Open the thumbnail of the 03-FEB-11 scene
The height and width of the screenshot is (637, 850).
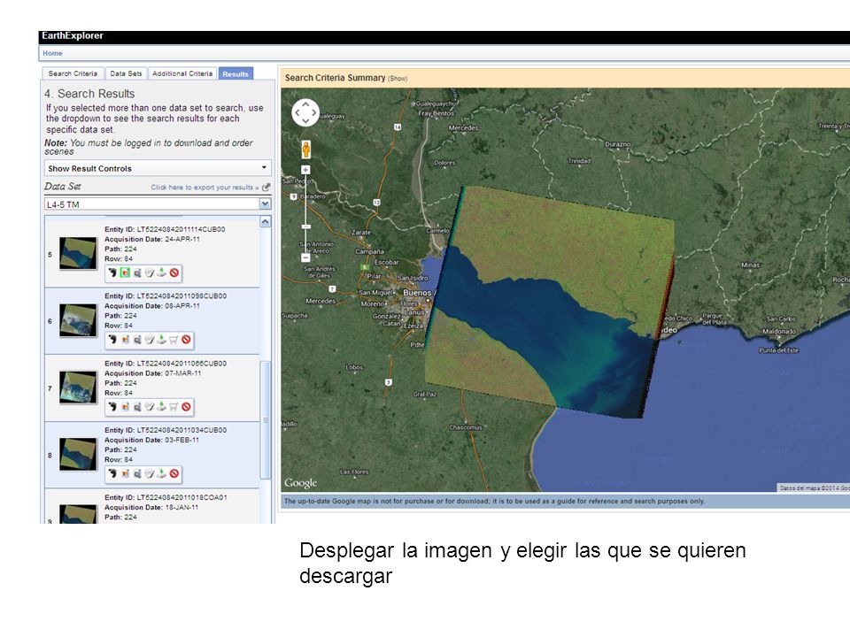click(78, 454)
